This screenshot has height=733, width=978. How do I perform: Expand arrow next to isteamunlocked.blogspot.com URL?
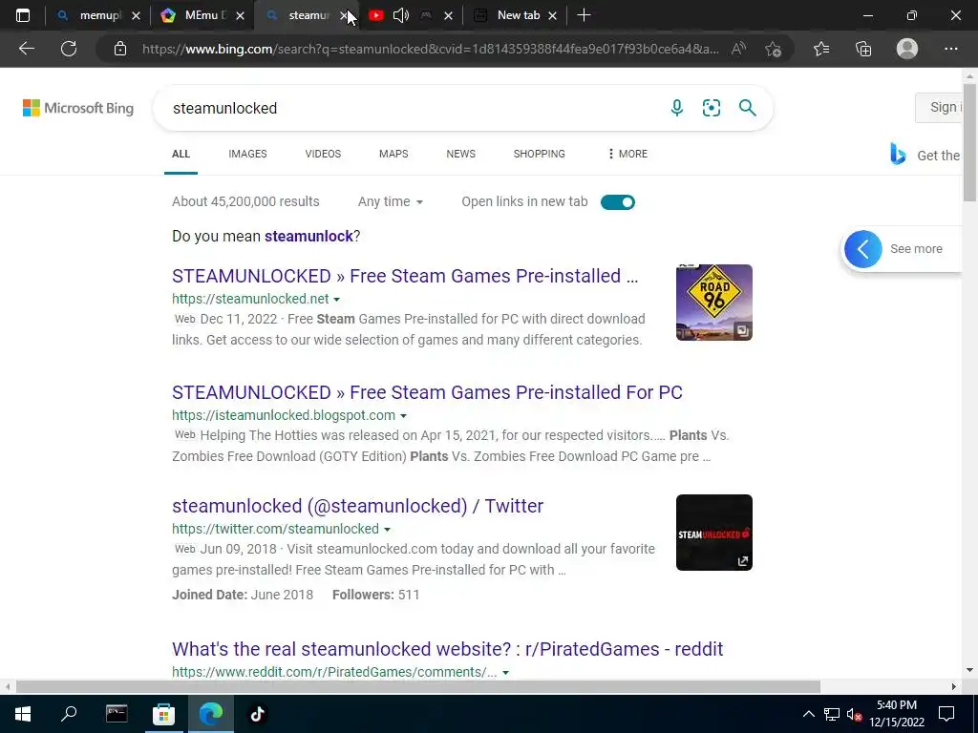point(404,416)
